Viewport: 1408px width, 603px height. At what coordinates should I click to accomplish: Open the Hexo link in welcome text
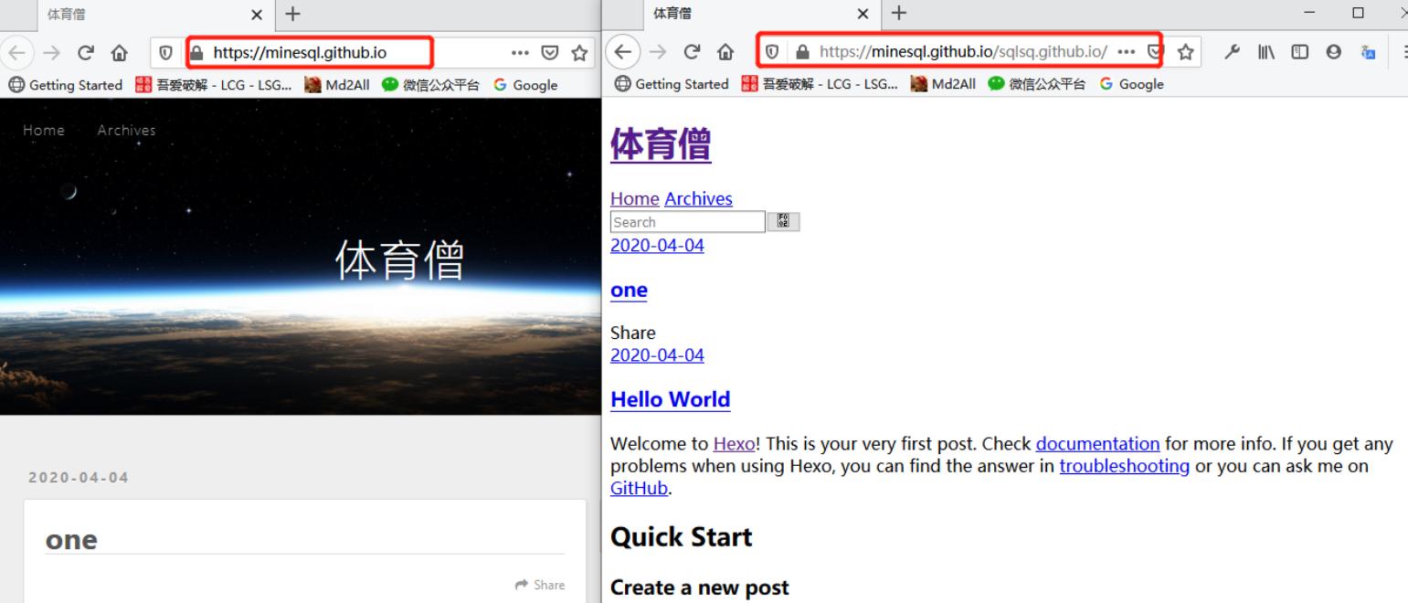tap(735, 444)
